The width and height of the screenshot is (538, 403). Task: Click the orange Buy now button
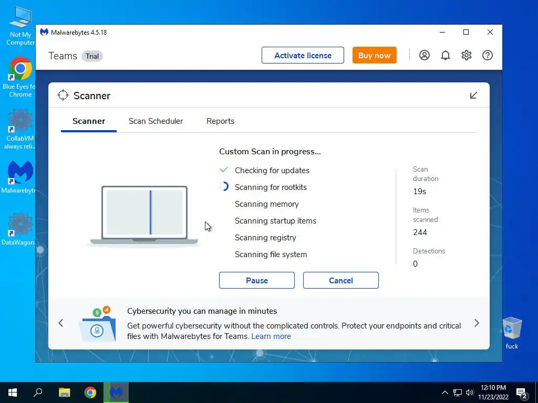click(x=374, y=55)
